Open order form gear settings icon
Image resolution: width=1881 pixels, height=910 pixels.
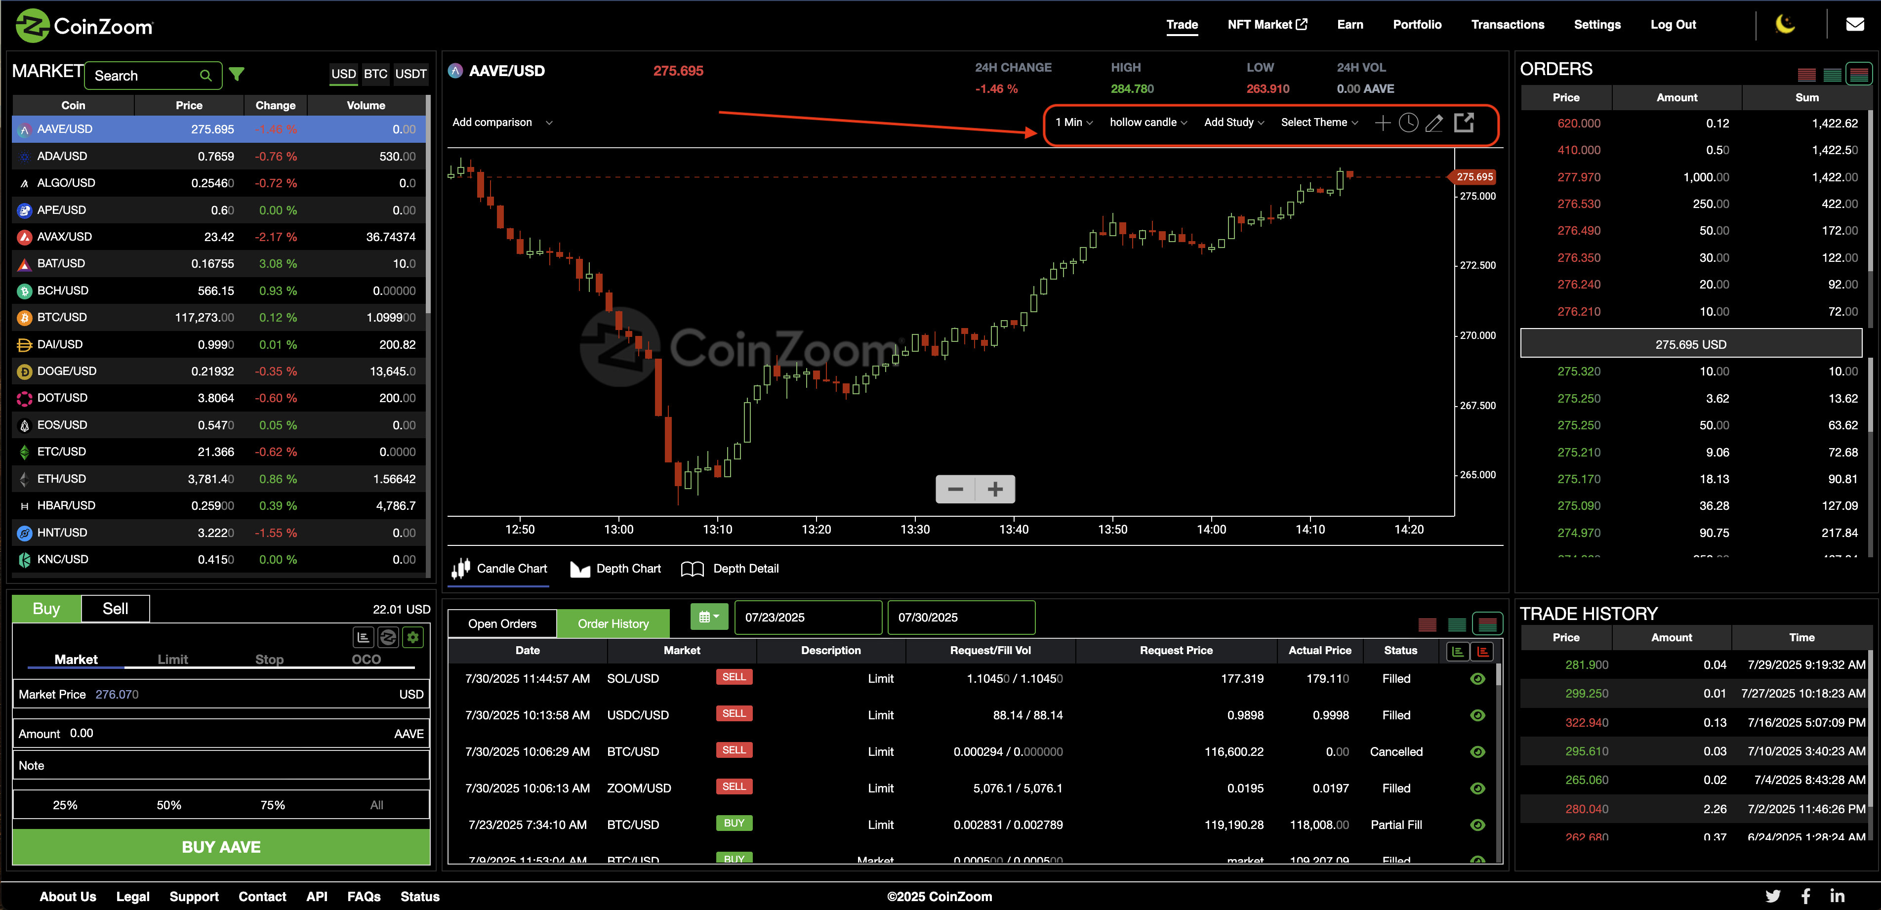[x=413, y=638]
